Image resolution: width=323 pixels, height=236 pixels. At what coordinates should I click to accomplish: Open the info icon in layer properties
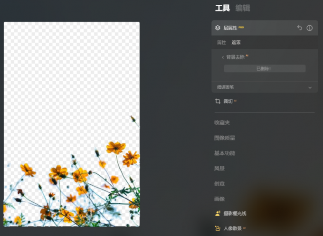click(x=310, y=28)
